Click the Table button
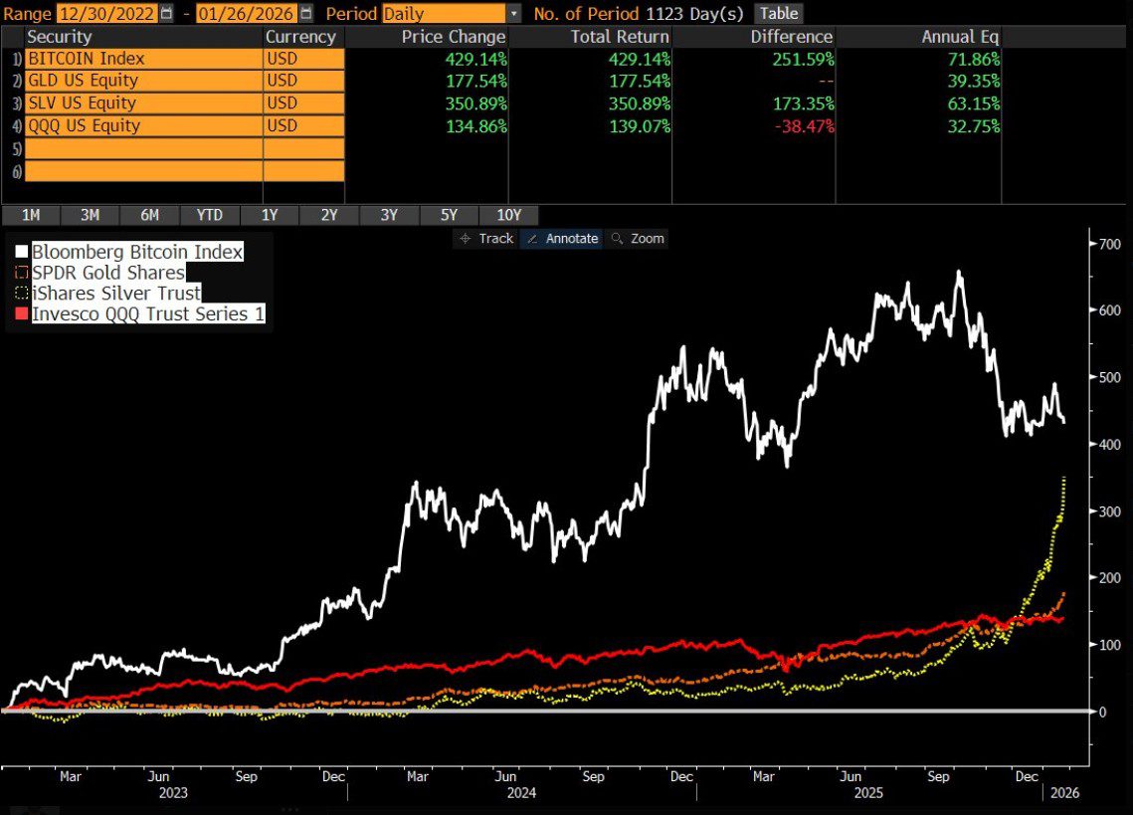Image resolution: width=1133 pixels, height=815 pixels. click(x=779, y=13)
